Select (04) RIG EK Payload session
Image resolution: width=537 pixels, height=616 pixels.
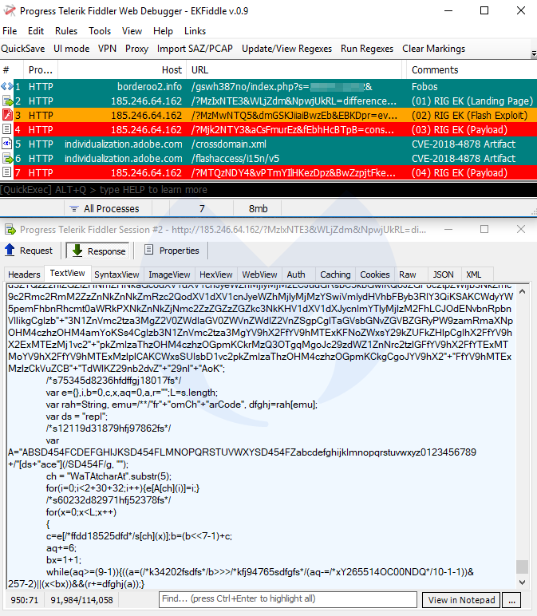tap(268, 172)
